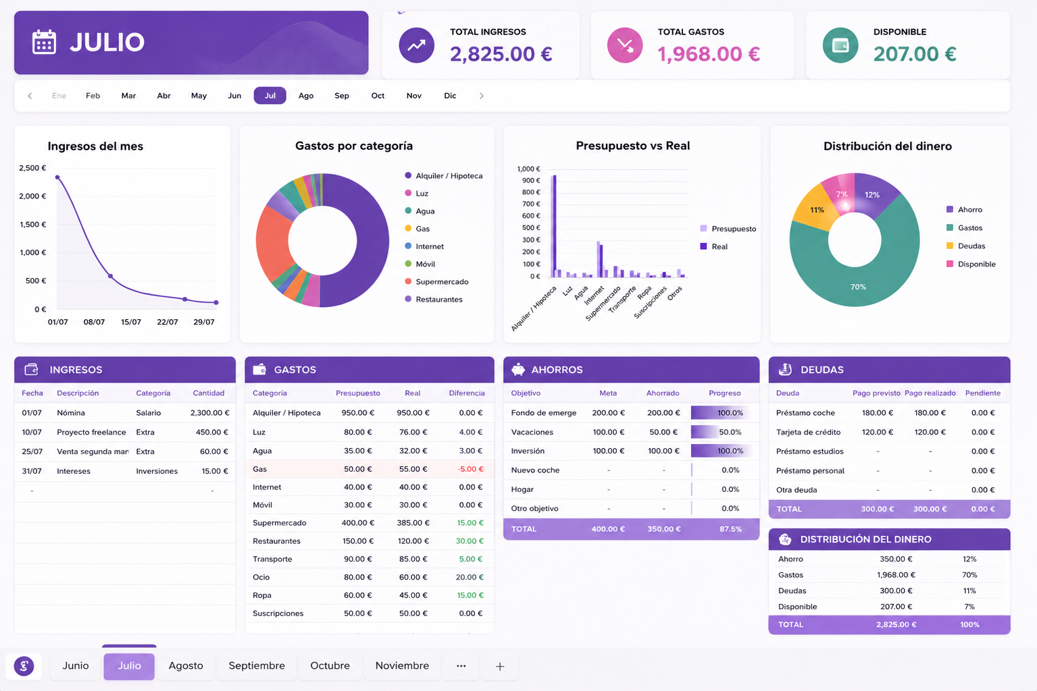Click the calendar icon beside JULIO

tap(44, 42)
